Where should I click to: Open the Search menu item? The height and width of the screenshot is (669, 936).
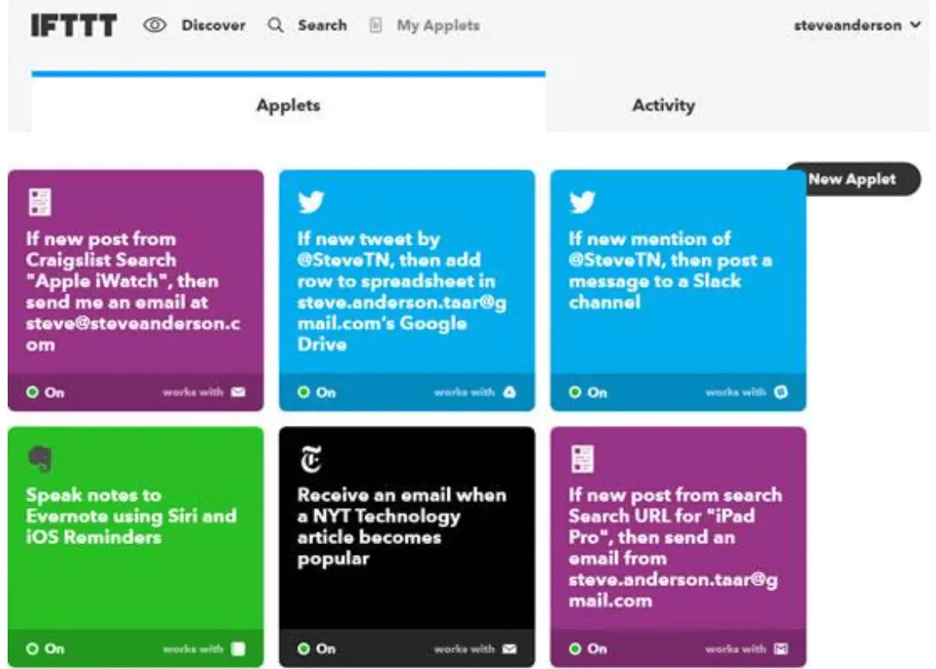tap(323, 25)
